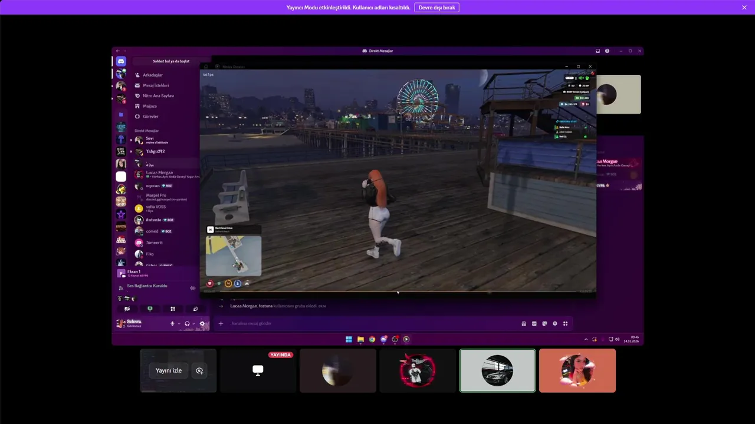Click inbox icon in Discord title bar

(x=598, y=51)
